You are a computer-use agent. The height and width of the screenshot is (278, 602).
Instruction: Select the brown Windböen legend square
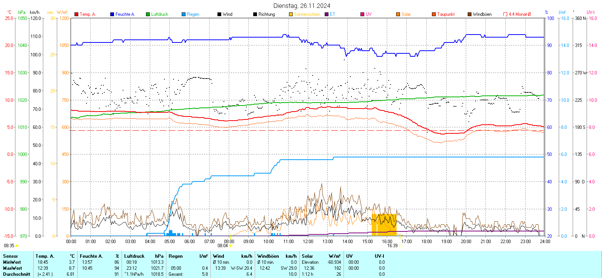(x=470, y=14)
